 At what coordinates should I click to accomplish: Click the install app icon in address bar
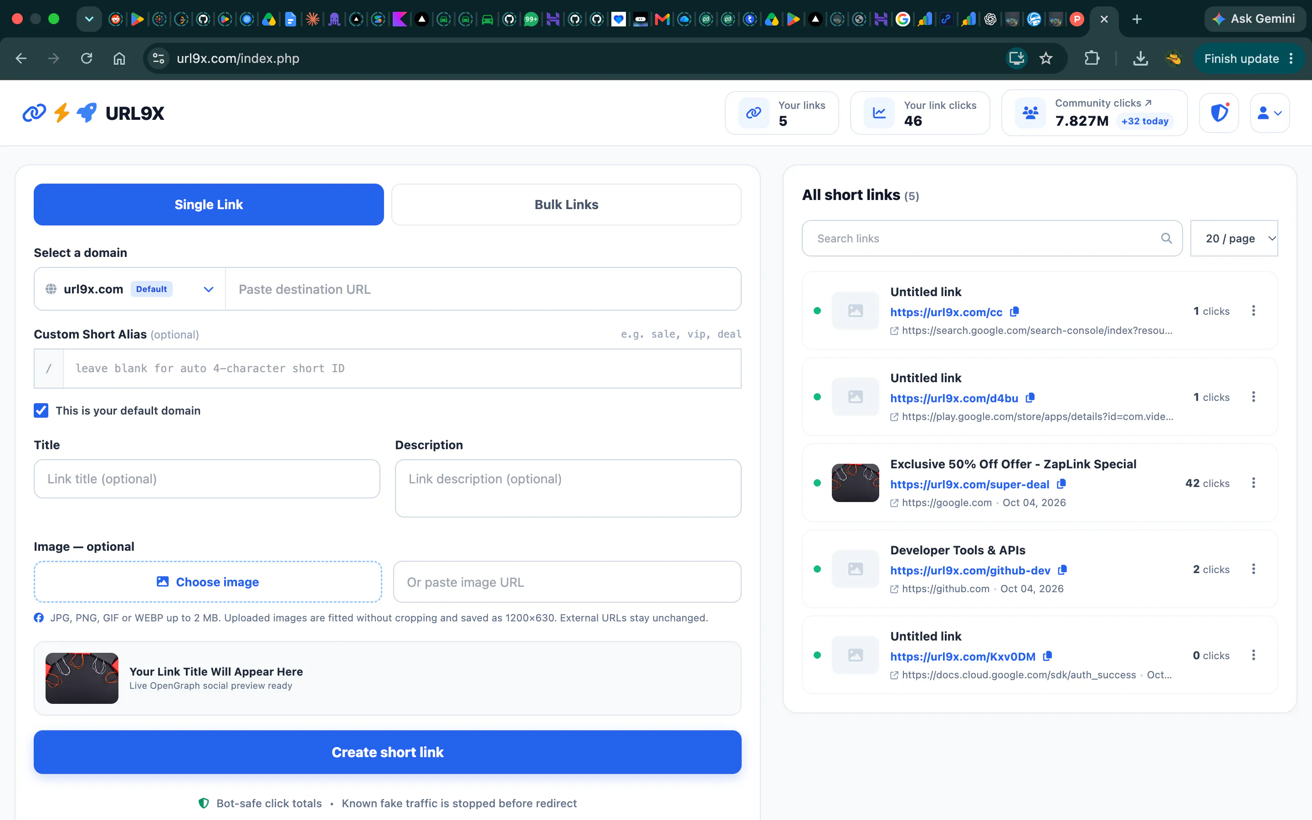(1016, 59)
